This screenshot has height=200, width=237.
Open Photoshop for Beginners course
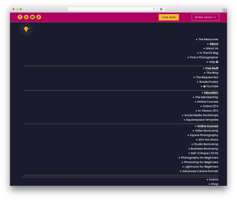point(201,162)
